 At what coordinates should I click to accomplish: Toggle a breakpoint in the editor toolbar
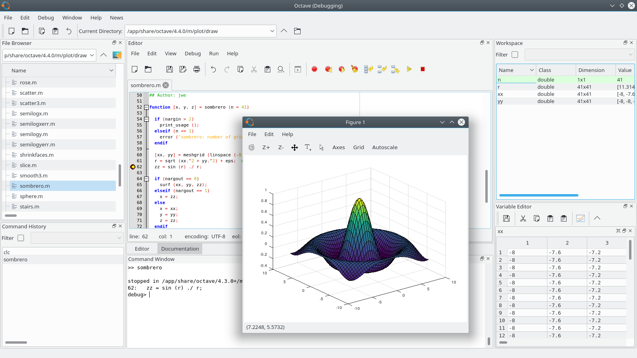click(x=314, y=69)
